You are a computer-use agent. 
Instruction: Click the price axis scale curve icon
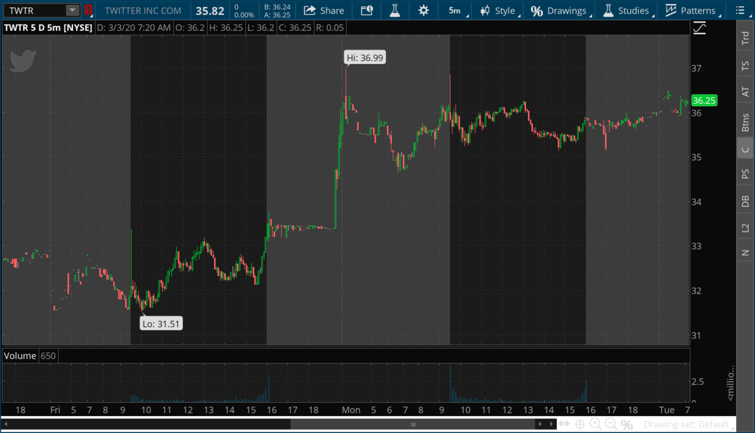pos(699,28)
